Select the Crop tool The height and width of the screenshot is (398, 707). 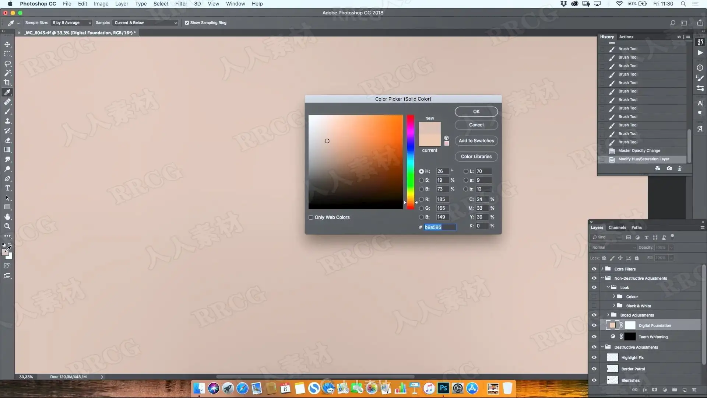[7, 83]
